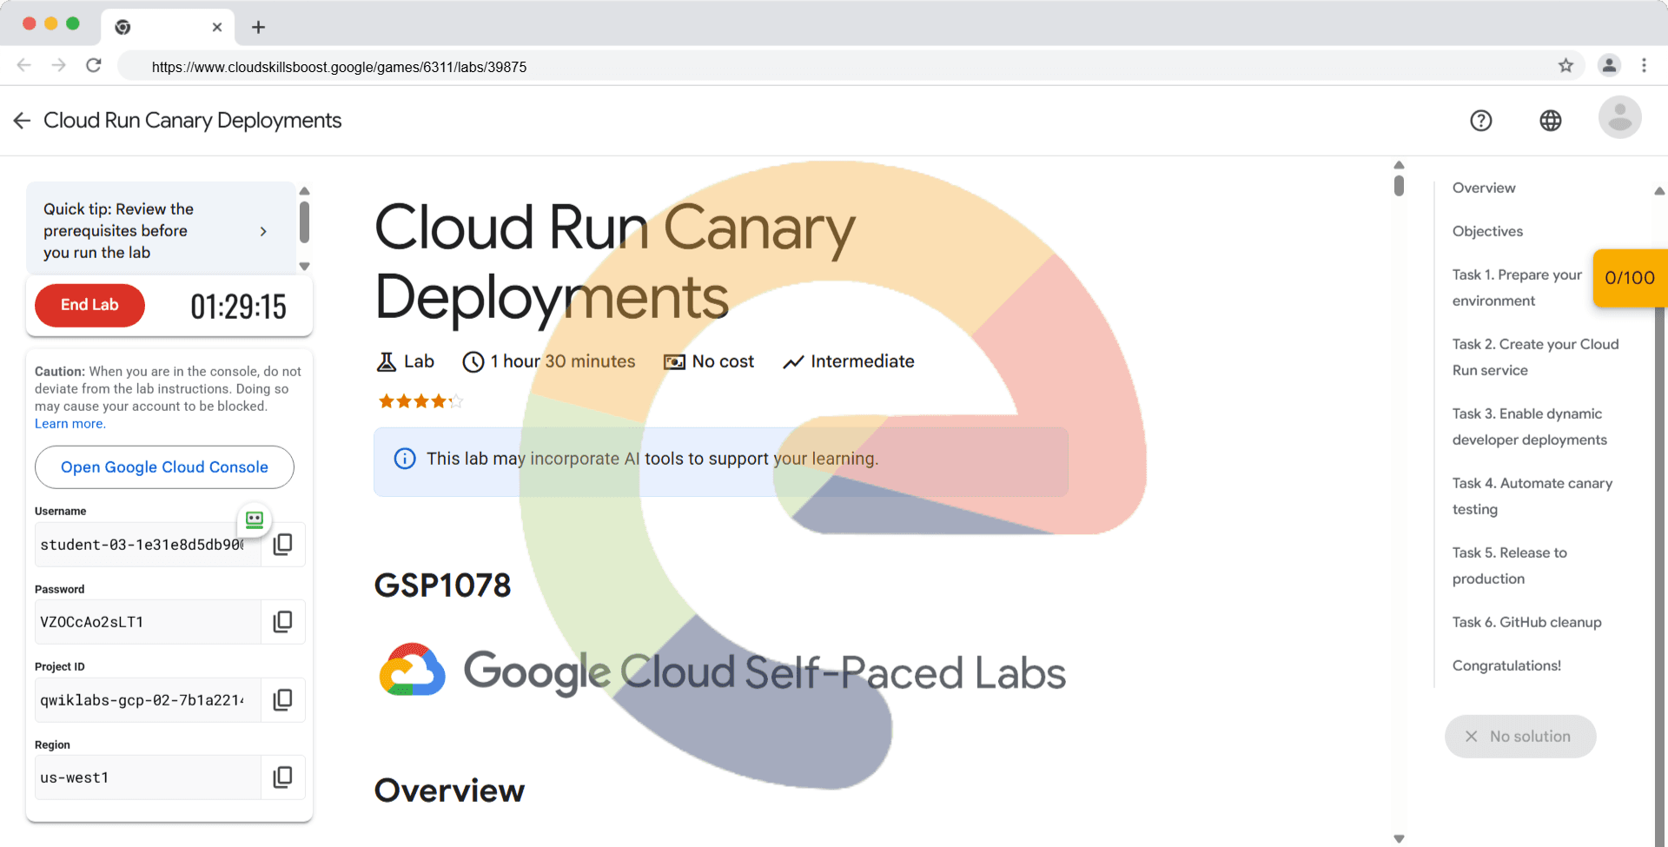Image resolution: width=1668 pixels, height=847 pixels.
Task: Click the info icon in AI tools notice
Action: point(405,459)
